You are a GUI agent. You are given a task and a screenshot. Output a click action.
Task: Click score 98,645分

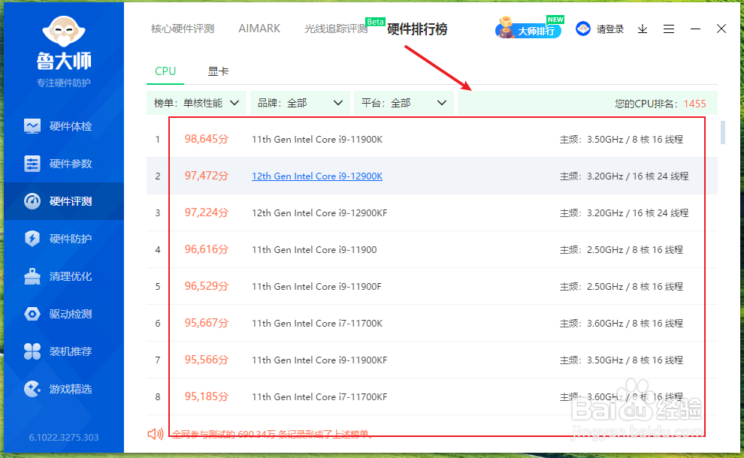coord(207,139)
